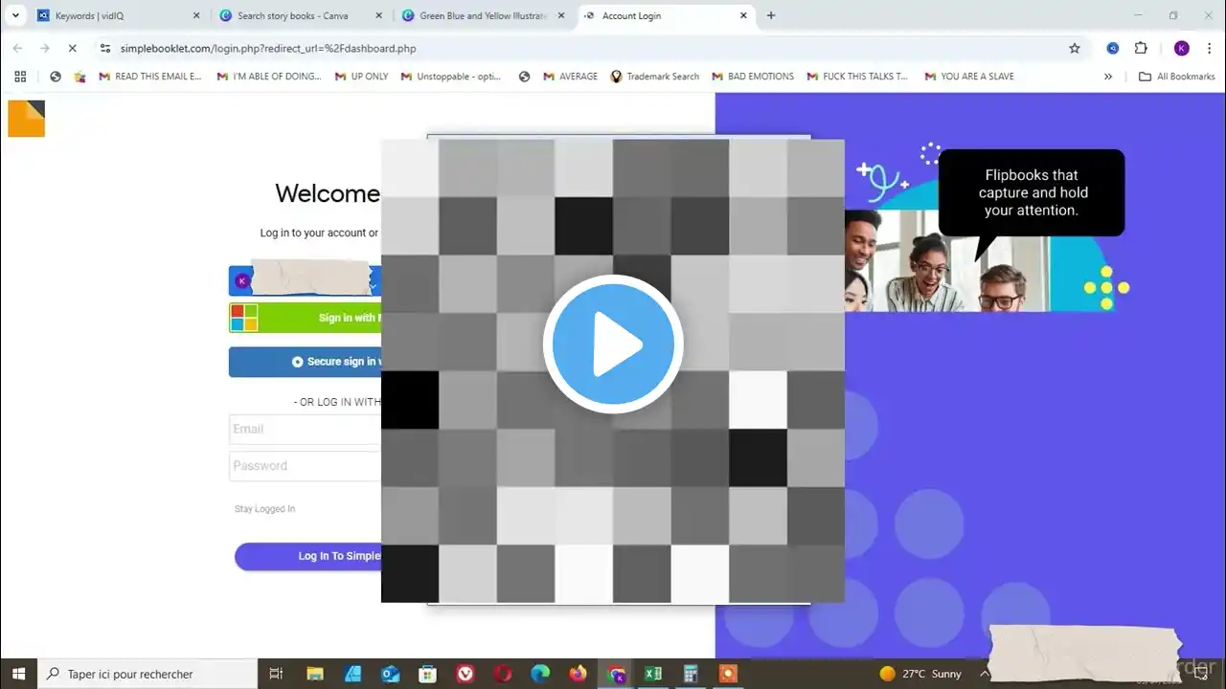This screenshot has width=1226, height=689.
Task: Close the Search story books Canva tab
Action: click(x=378, y=15)
